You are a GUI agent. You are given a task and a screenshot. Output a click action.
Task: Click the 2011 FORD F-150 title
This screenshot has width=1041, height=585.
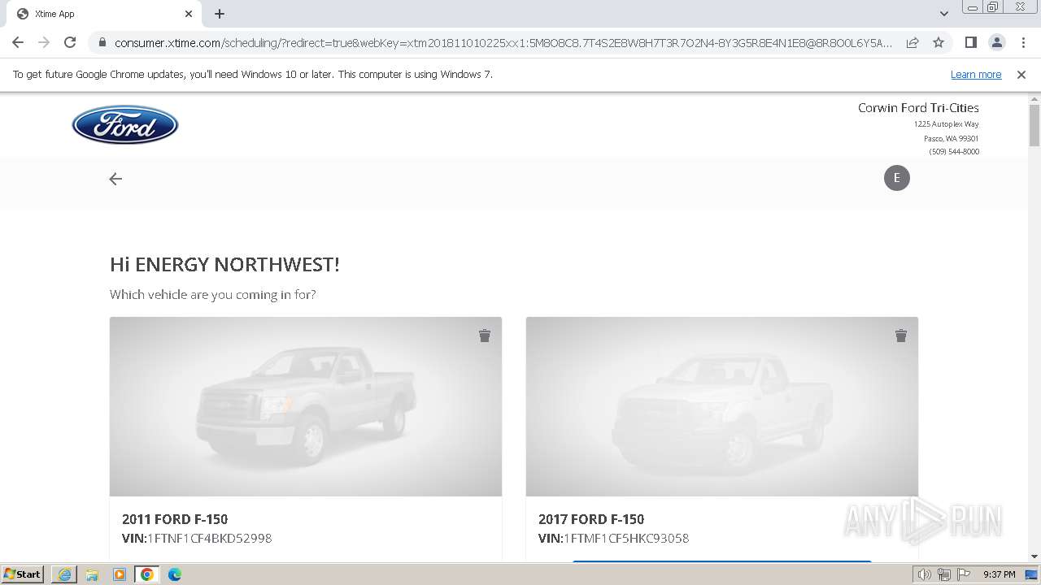tap(175, 519)
